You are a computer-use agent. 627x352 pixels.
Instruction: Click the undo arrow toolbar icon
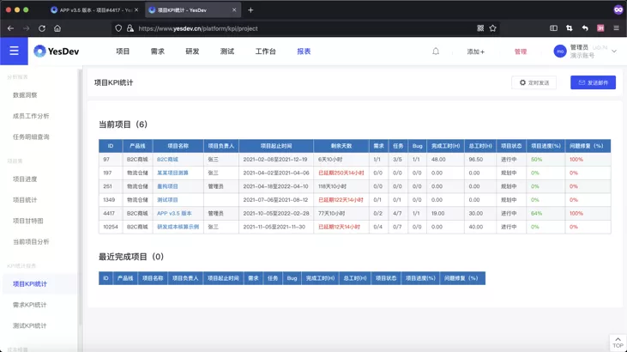[585, 28]
